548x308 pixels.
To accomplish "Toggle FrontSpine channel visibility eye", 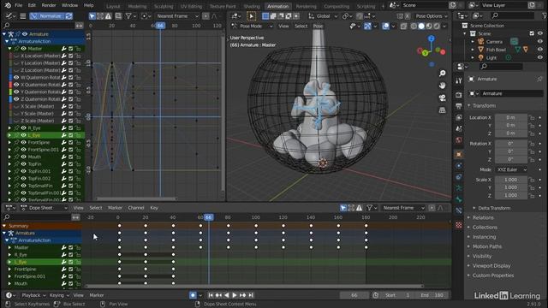I will coord(24,143).
